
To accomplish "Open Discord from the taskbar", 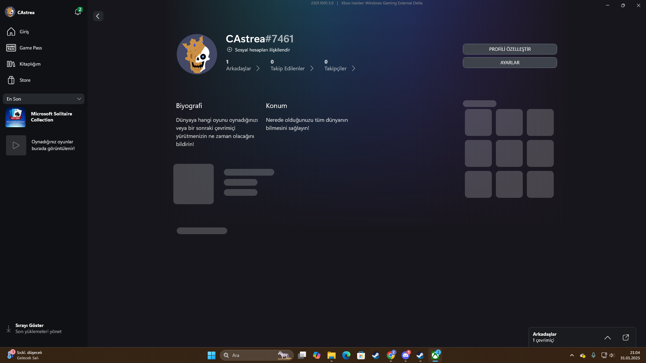I will coord(406,355).
